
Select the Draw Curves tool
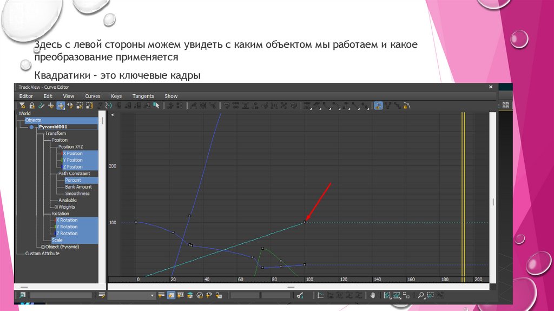coord(41,106)
